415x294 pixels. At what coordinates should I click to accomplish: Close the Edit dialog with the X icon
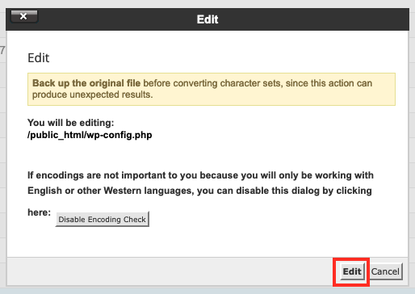pyautogui.click(x=24, y=16)
